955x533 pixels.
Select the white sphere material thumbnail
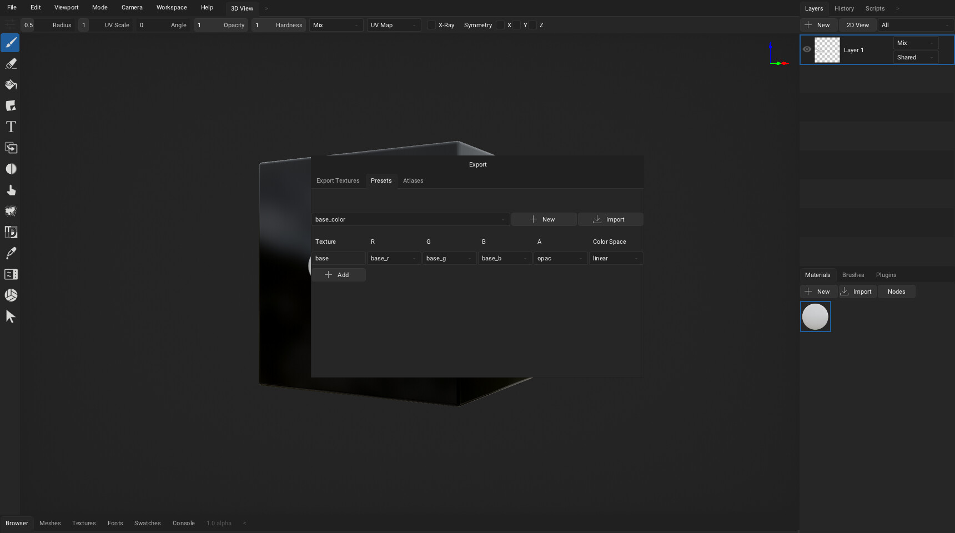(x=815, y=316)
